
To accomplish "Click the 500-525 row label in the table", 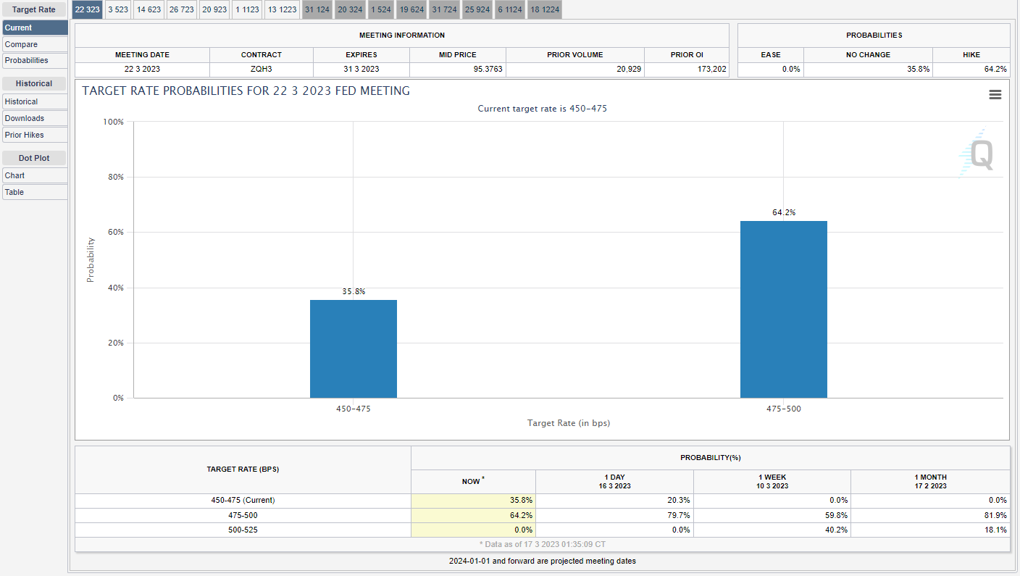I will point(243,530).
